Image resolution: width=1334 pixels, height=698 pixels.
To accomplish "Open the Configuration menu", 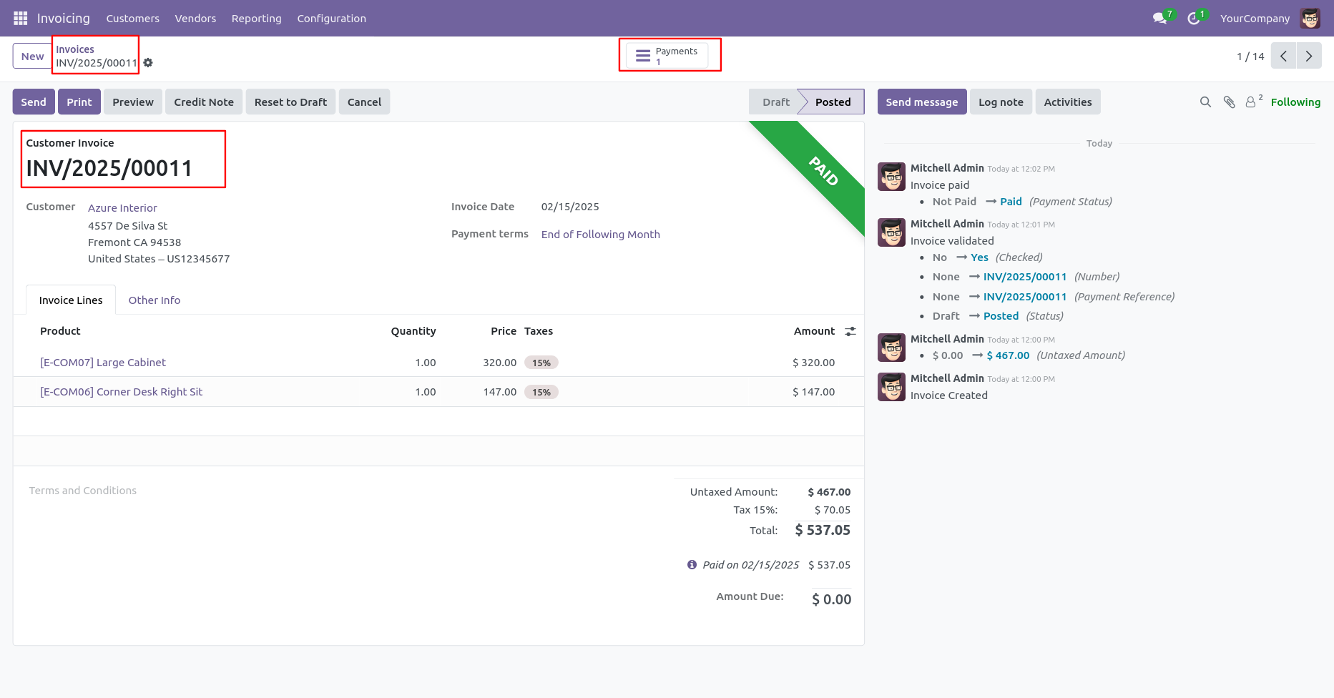I will coord(332,18).
